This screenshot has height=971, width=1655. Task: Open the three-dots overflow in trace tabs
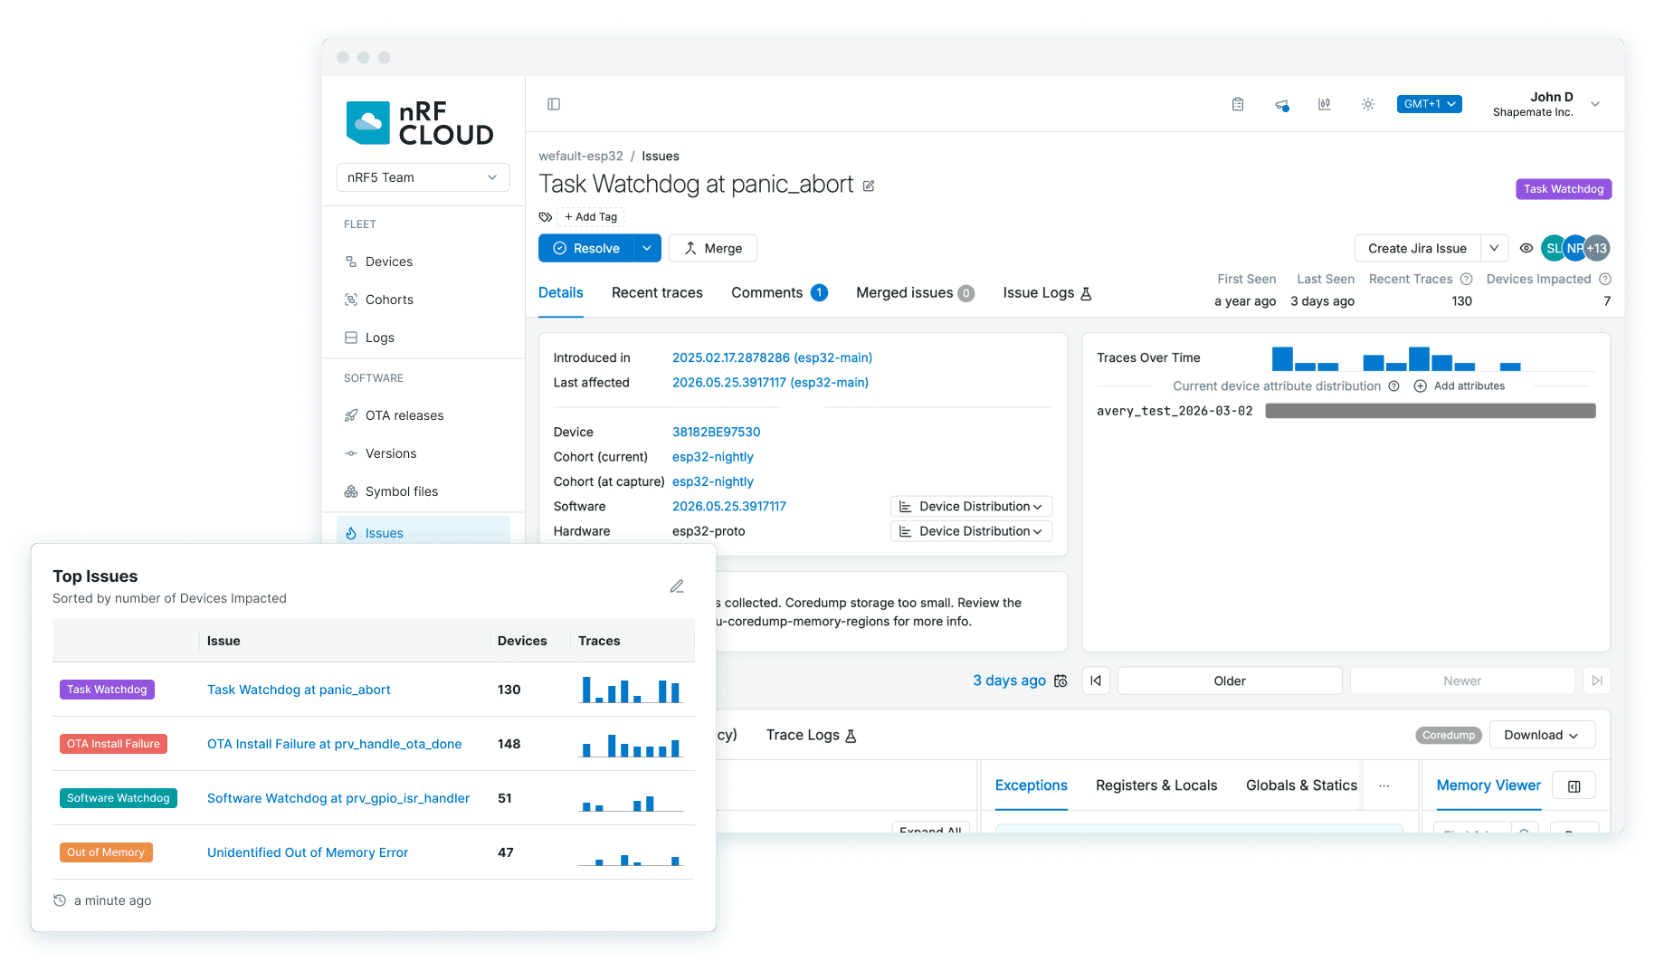click(x=1384, y=785)
